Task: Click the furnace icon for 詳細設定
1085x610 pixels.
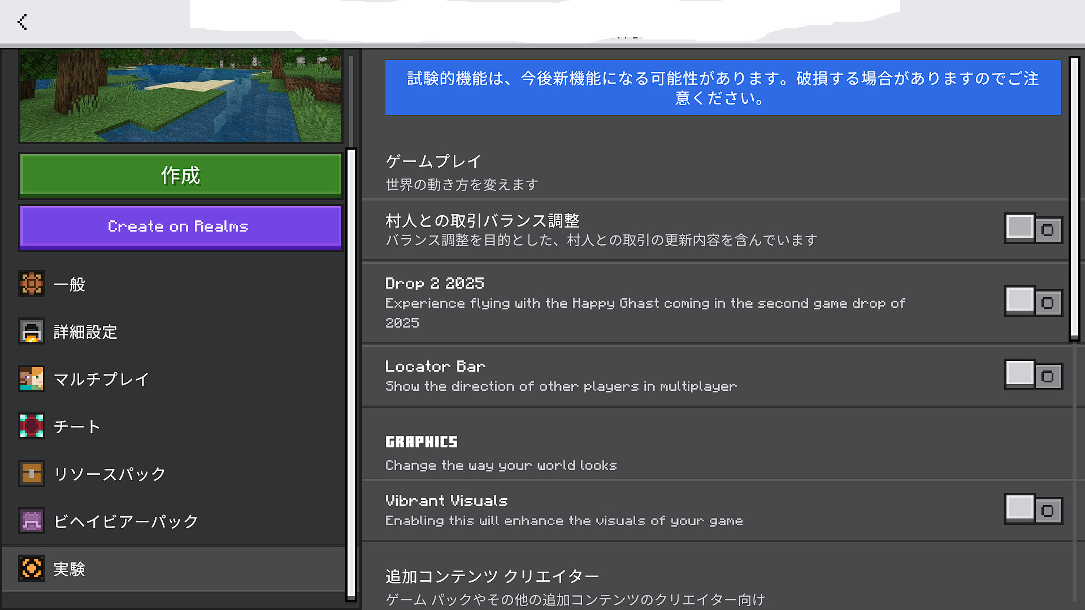Action: (32, 331)
